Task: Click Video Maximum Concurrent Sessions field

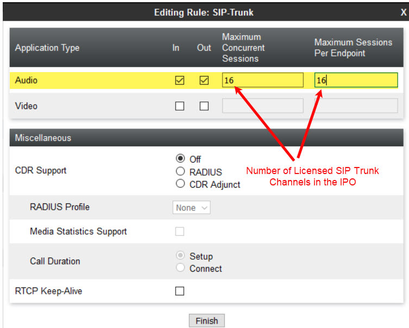Action: click(263, 105)
